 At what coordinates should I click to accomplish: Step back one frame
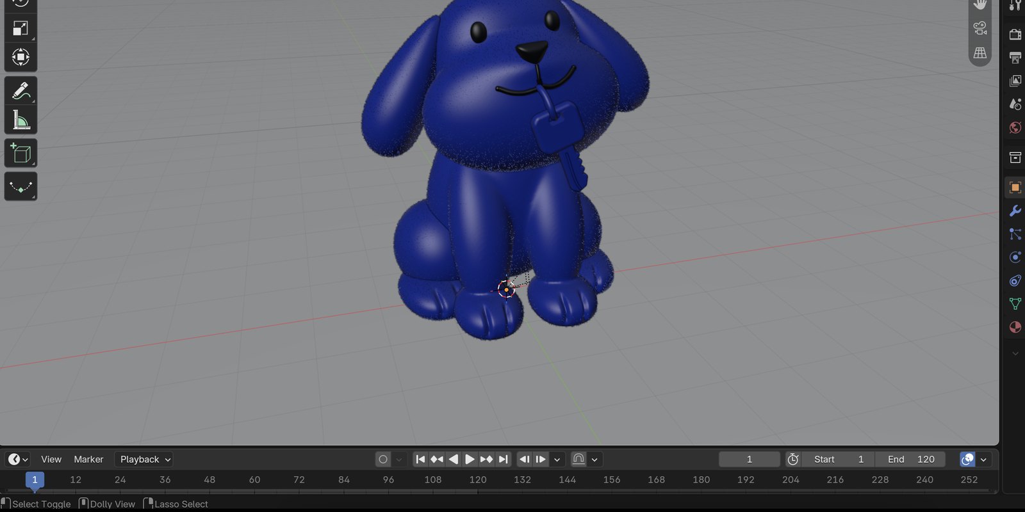pyautogui.click(x=524, y=460)
